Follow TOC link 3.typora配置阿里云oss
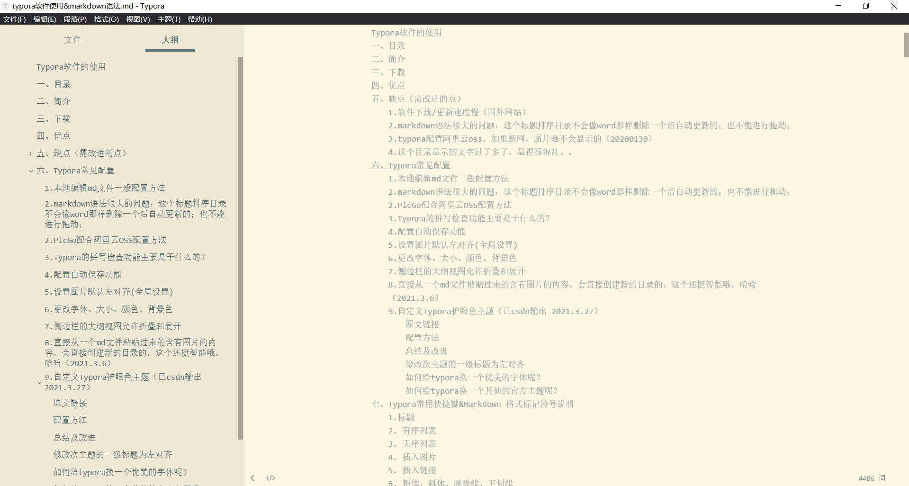This screenshot has height=486, width=909. 520,139
